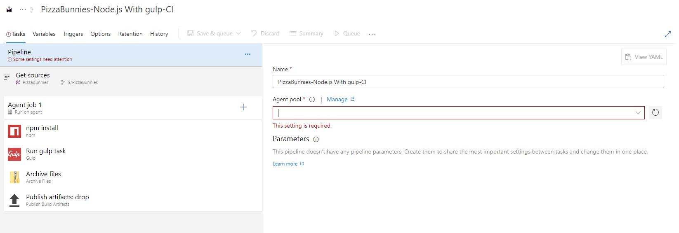Click the Summary list icon
Screen dimensions: 679x233
point(292,33)
